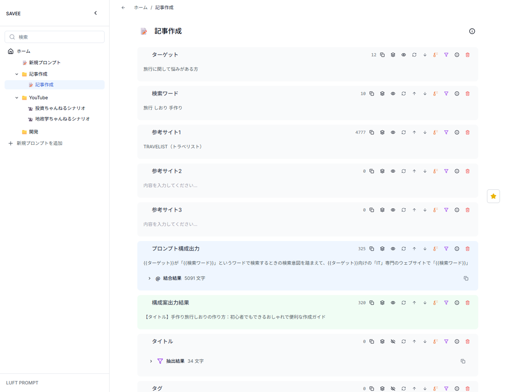Open the filter for 参考サイト1
The height and width of the screenshot is (392, 506).
click(446, 132)
